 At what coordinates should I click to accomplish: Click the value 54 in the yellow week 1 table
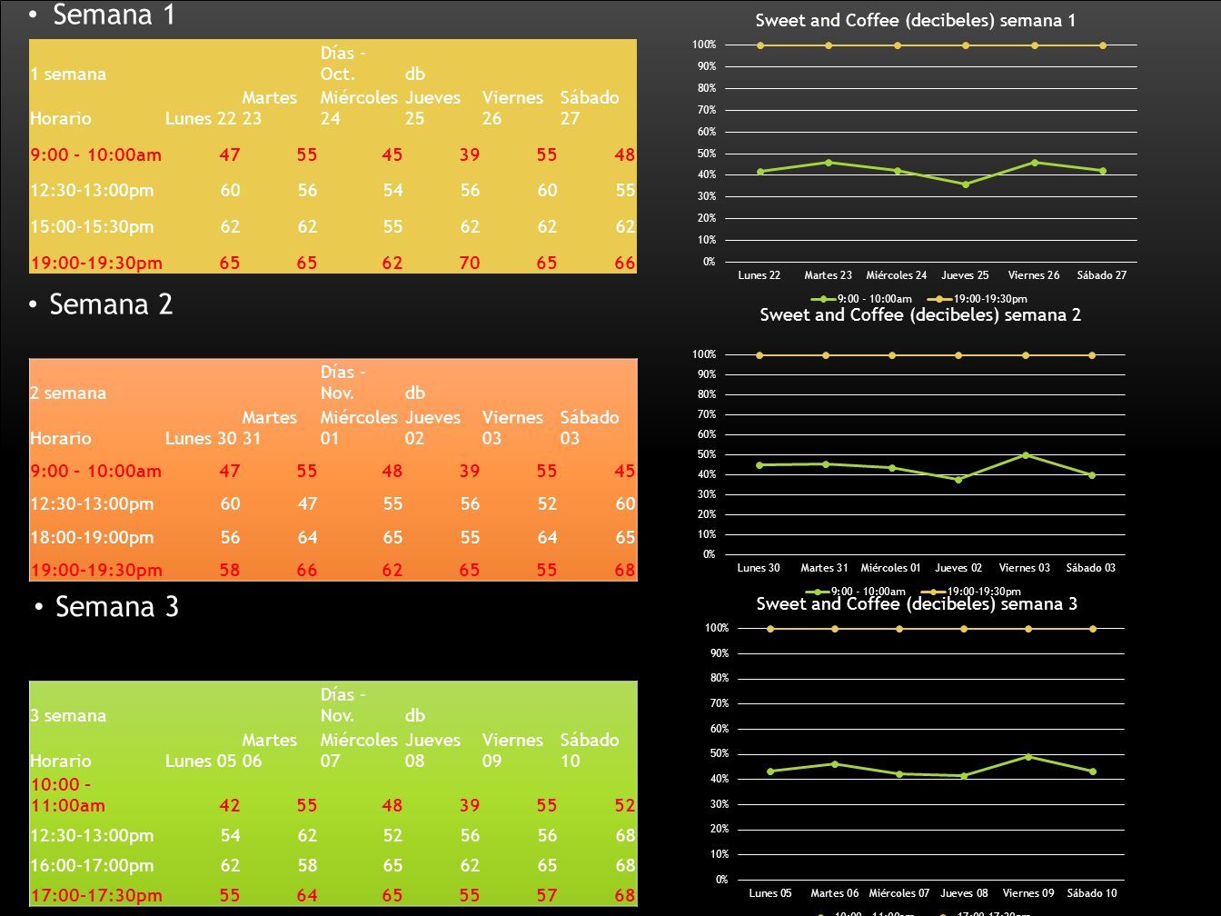(392, 191)
